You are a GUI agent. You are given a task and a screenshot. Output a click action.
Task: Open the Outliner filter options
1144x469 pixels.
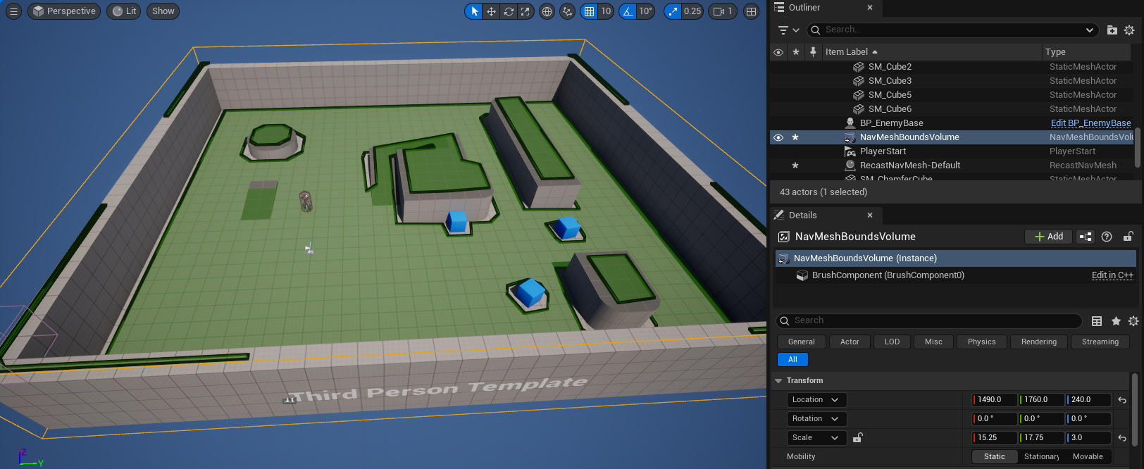click(x=788, y=30)
